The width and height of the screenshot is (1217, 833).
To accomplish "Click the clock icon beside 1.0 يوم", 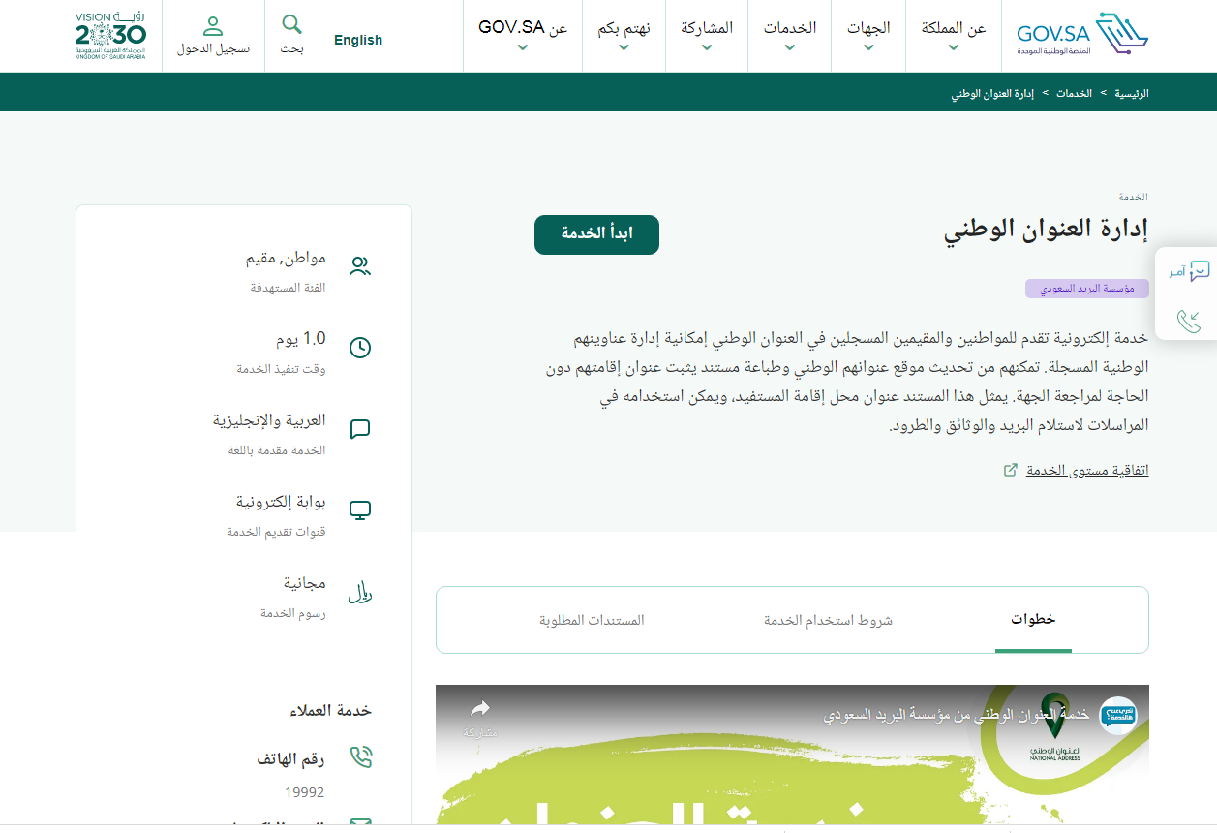I will [360, 348].
